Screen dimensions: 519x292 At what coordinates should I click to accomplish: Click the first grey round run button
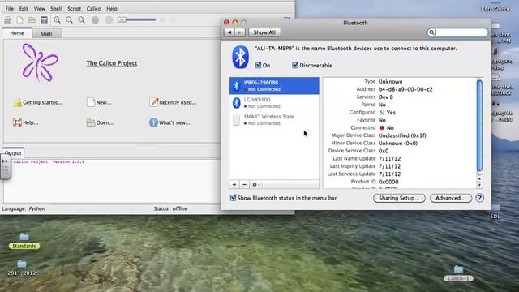click(96, 19)
